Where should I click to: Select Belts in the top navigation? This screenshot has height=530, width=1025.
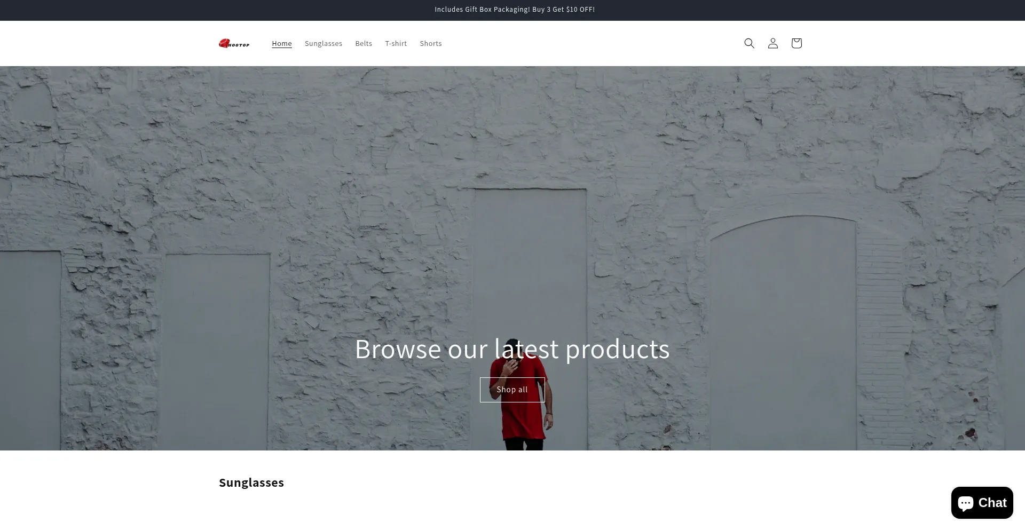click(363, 43)
